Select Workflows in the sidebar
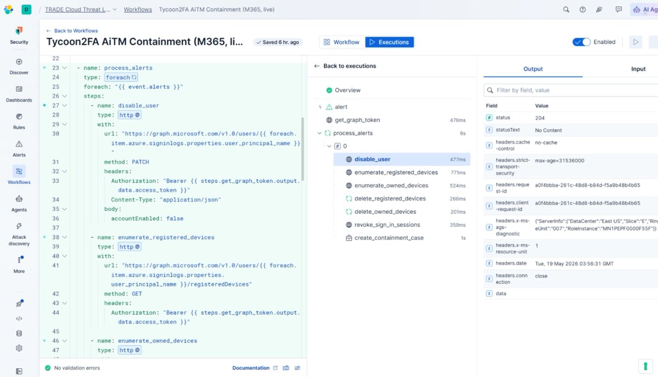 (x=19, y=176)
